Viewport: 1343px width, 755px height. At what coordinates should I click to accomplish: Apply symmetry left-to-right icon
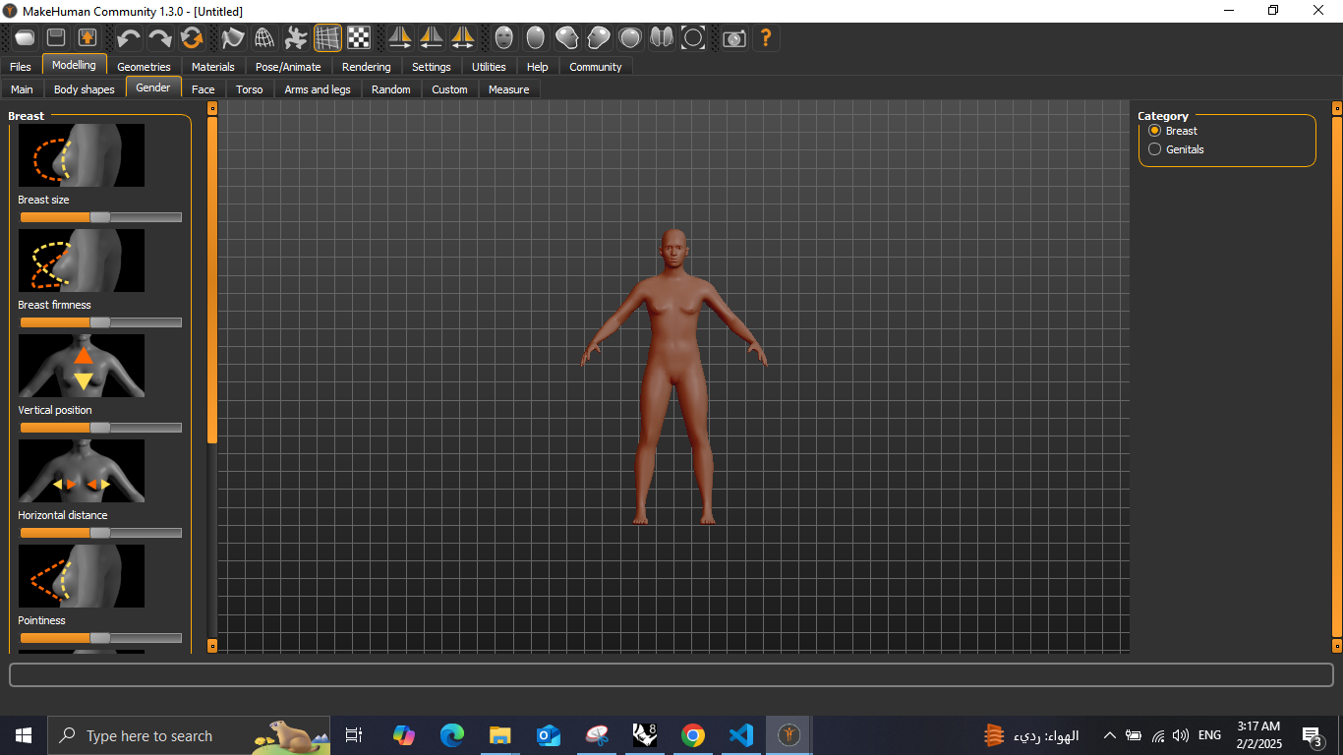tap(432, 38)
